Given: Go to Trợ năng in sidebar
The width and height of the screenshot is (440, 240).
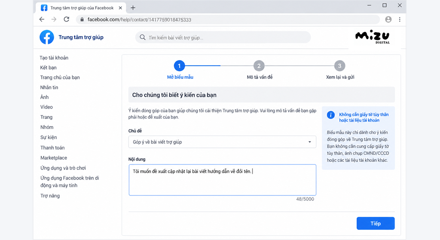Looking at the screenshot, I should click(x=50, y=196).
